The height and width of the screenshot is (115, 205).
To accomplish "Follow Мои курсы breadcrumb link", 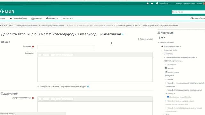I will coord(8,25).
